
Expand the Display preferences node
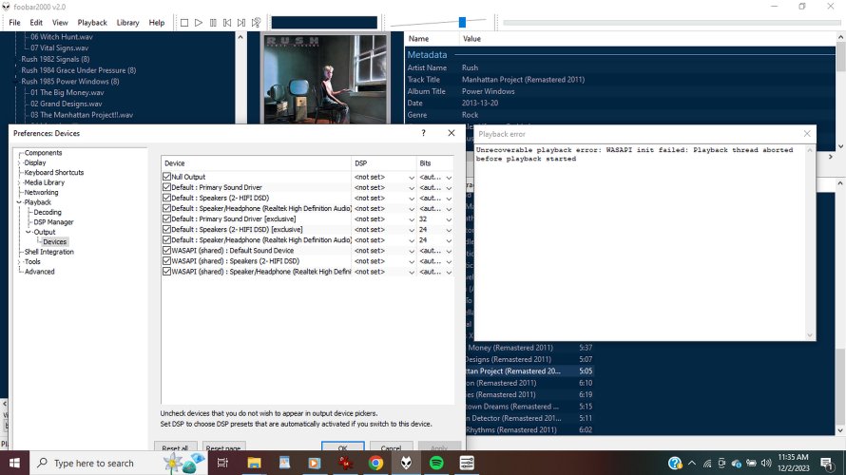19,162
